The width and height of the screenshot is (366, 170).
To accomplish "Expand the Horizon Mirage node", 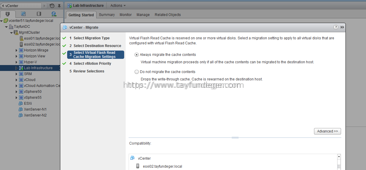I will tap(17, 50).
